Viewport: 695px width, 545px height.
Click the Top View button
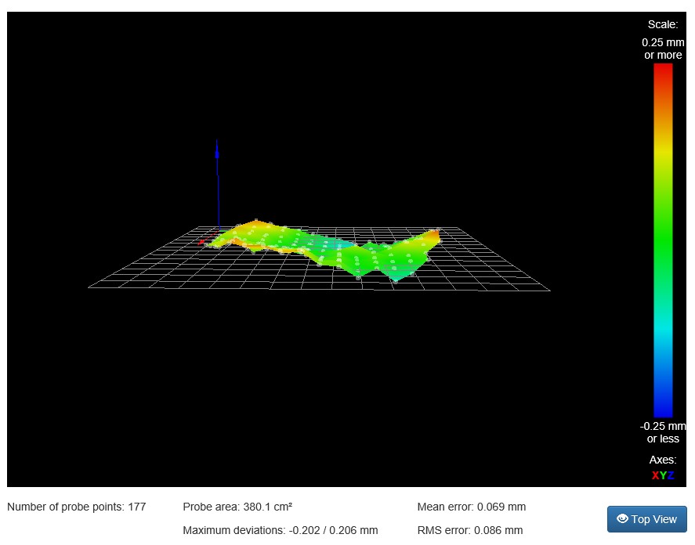click(x=646, y=519)
